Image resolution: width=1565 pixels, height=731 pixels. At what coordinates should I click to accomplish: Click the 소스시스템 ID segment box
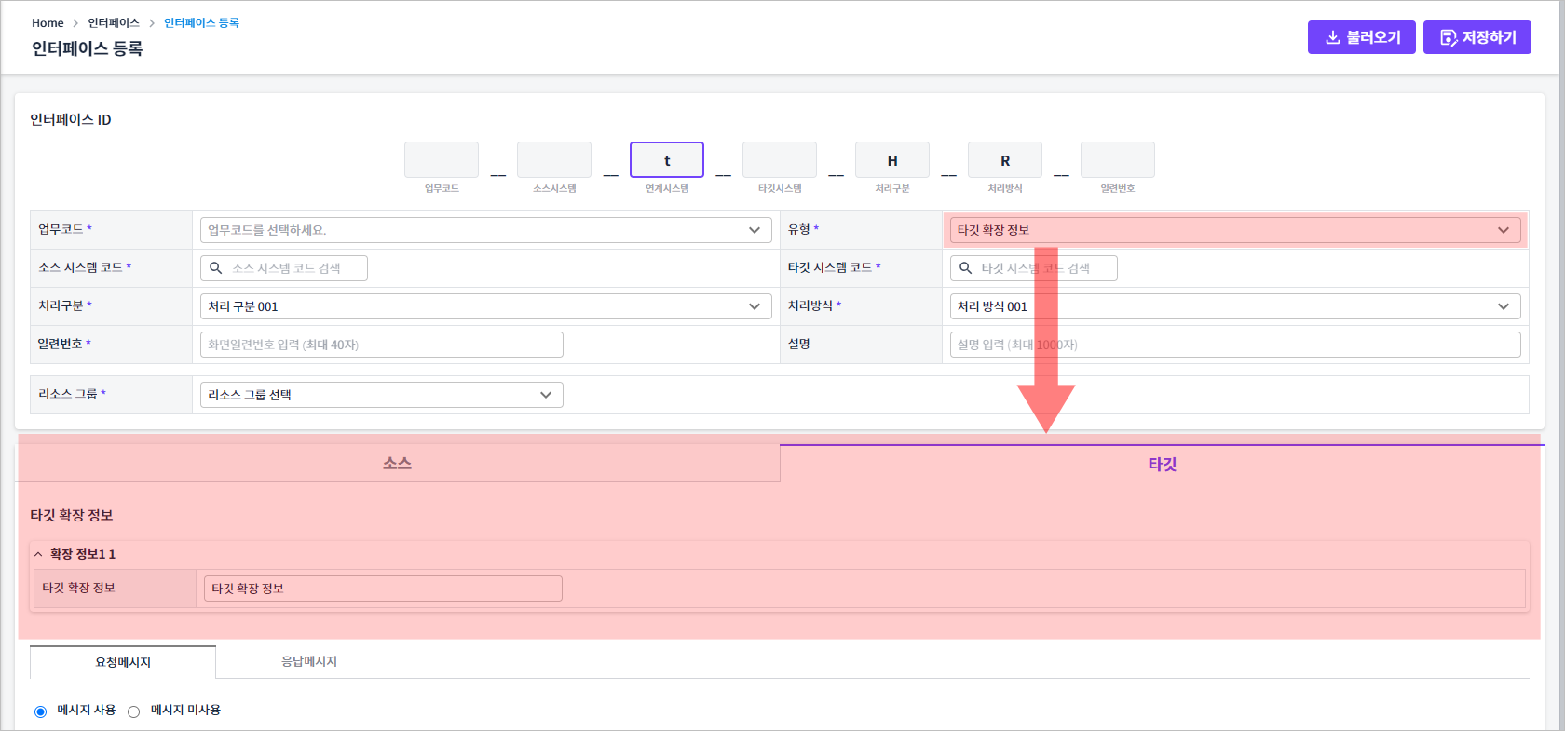[x=554, y=160]
